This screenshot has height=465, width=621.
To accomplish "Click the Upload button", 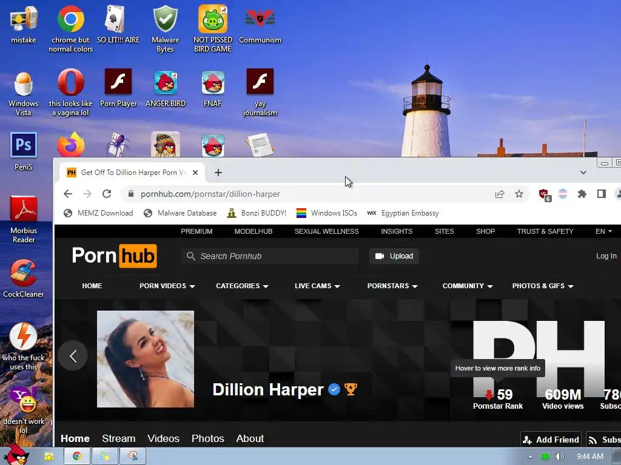I will pos(394,256).
